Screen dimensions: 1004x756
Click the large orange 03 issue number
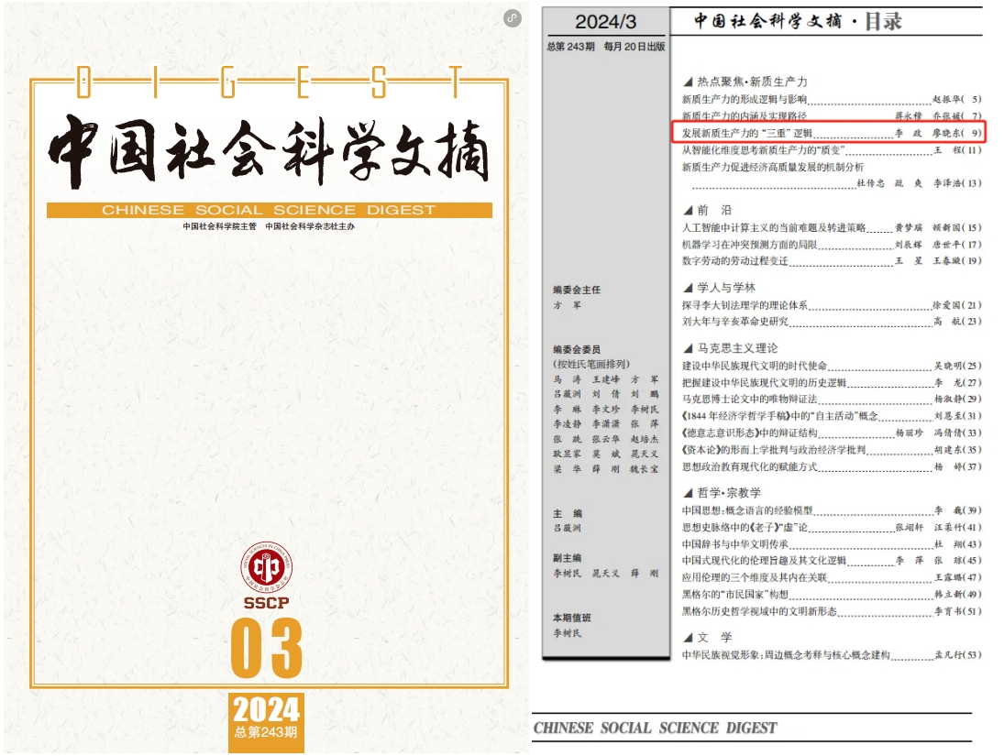coord(266,648)
